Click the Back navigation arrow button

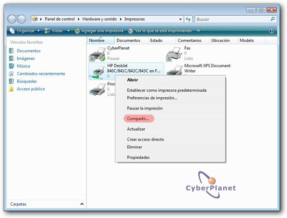tap(12, 19)
